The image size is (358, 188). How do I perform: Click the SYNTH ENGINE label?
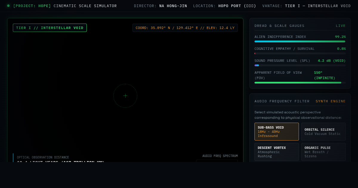tap(331, 101)
